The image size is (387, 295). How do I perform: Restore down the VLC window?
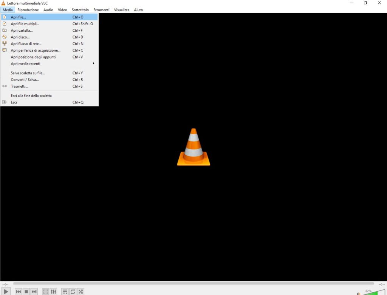(365, 3)
